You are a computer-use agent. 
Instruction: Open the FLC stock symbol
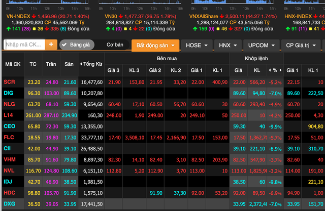coord(9,137)
